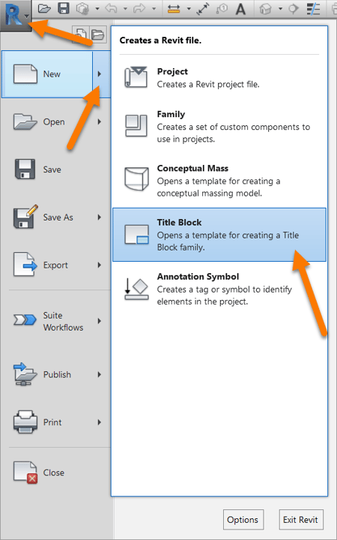Click the Thin Lines icon in toolbar
Image resolution: width=337 pixels, height=540 pixels.
click(x=313, y=9)
